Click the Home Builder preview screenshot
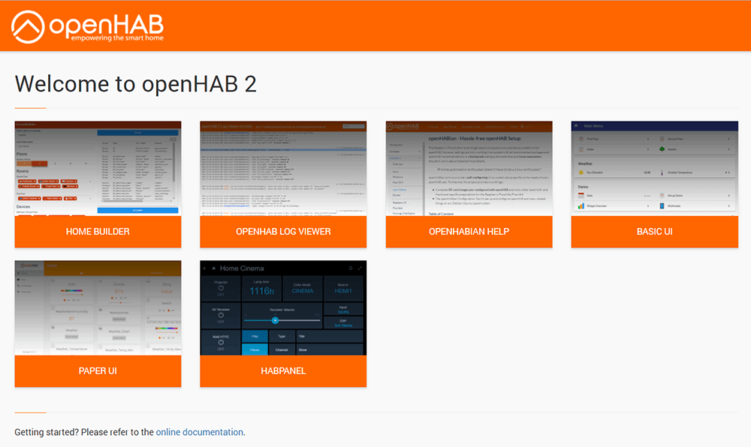 (98, 168)
